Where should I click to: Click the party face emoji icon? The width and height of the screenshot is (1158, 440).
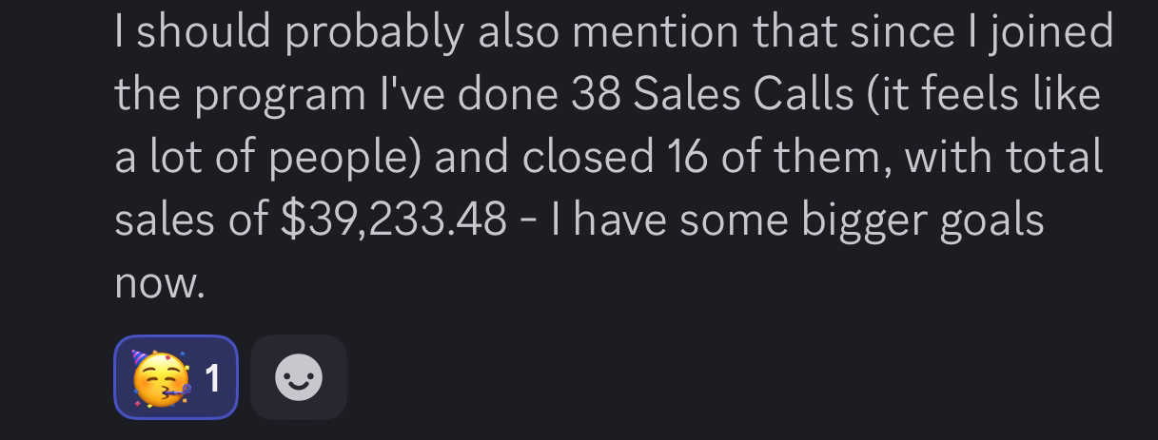click(161, 378)
